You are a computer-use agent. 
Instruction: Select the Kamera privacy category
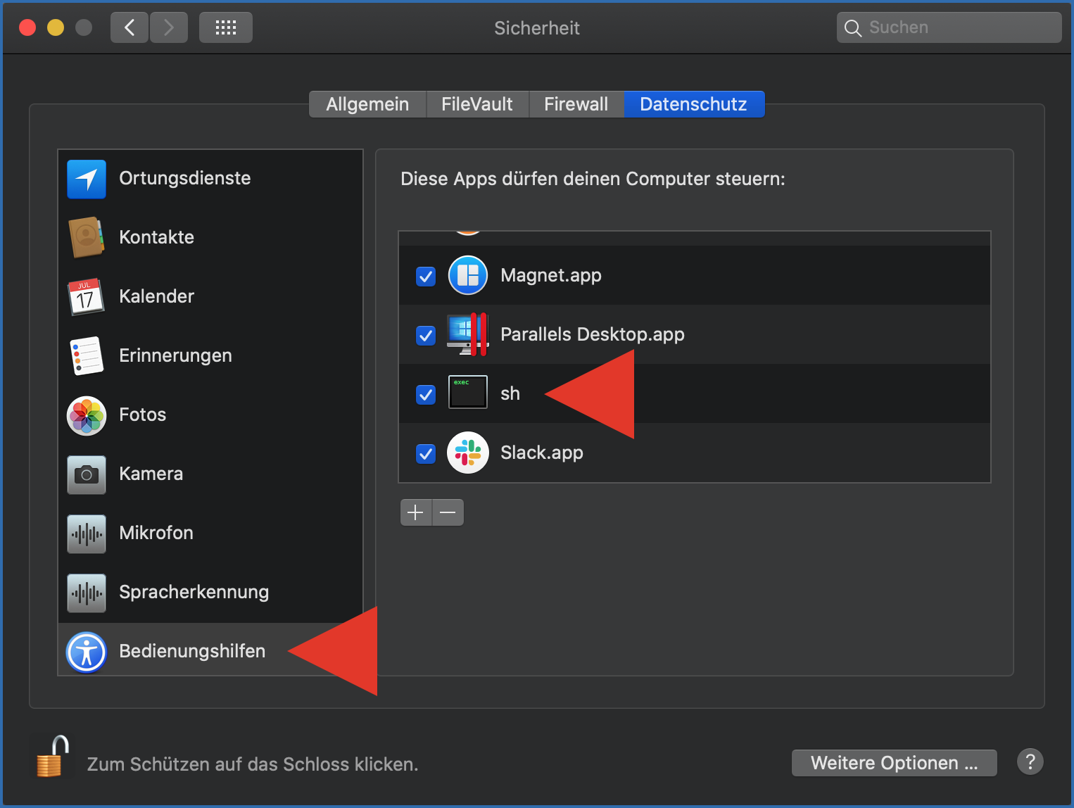pos(151,474)
